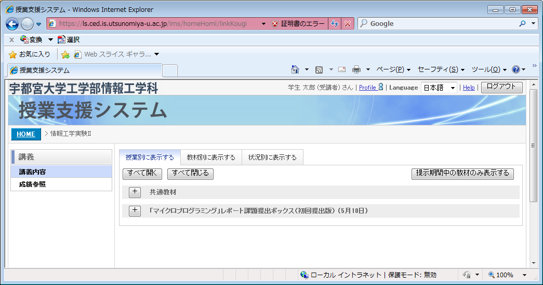Open 成績参照 in the sidebar
Image resolution: width=543 pixels, height=285 pixels.
[x=32, y=184]
